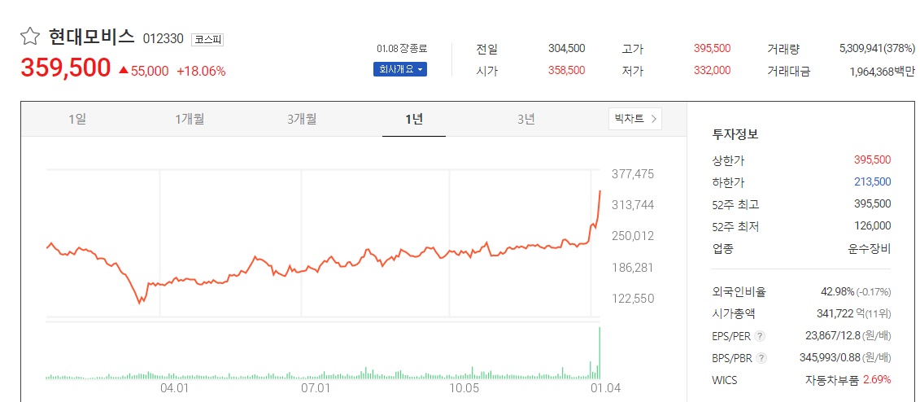This screenshot has width=920, height=402.
Task: Click the 하한가 value 213,500
Action: pyautogui.click(x=873, y=182)
